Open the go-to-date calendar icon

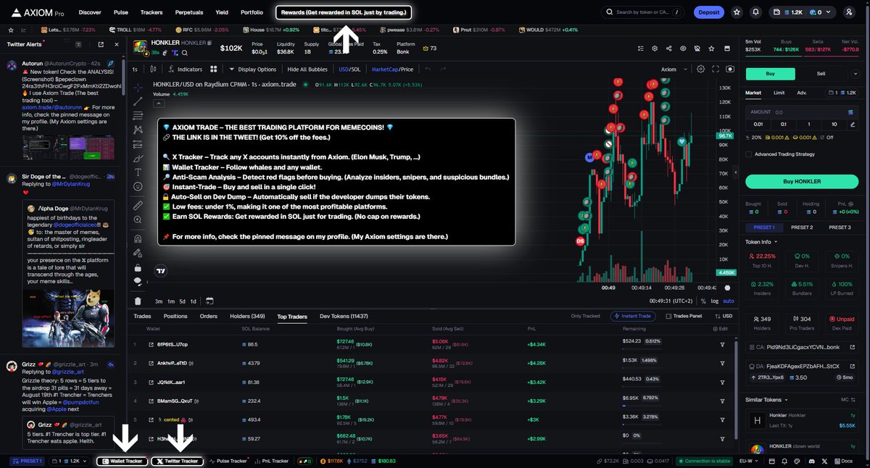click(x=210, y=301)
